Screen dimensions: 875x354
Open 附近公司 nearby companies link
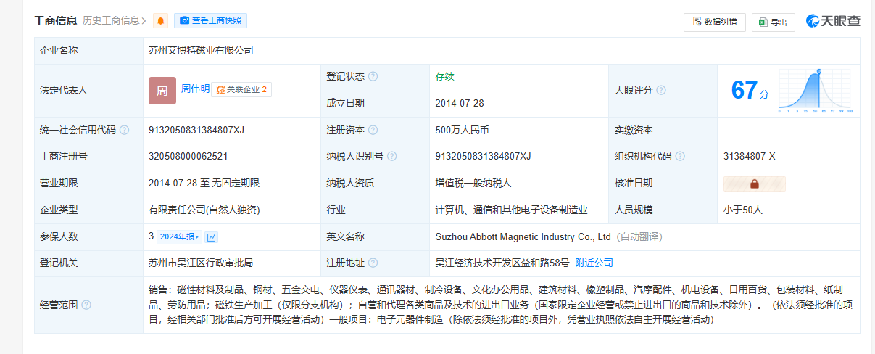(x=594, y=263)
